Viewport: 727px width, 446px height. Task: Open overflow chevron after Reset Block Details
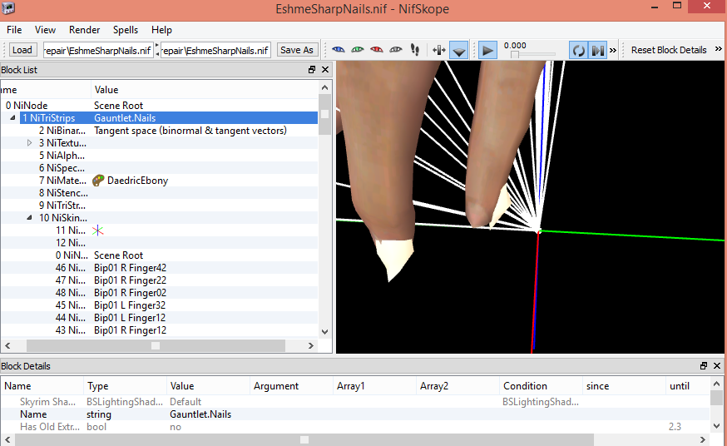[718, 49]
